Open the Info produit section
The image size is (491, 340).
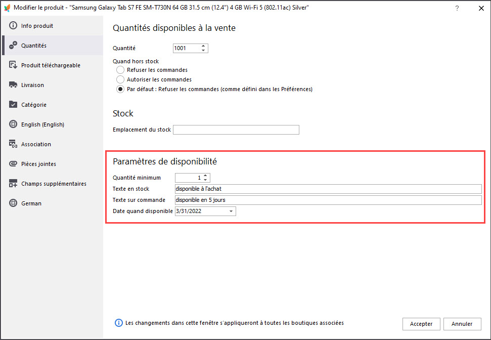click(x=53, y=26)
